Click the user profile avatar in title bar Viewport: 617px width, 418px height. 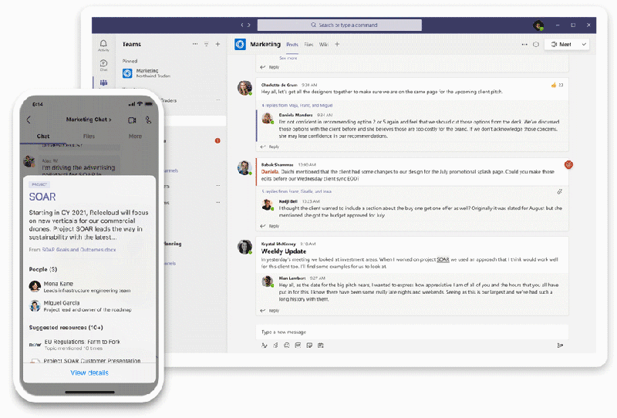click(538, 25)
